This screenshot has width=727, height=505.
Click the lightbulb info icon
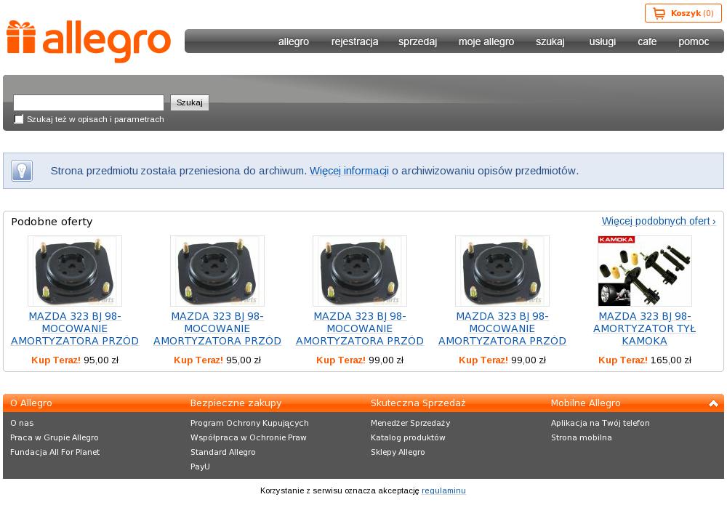[22, 171]
